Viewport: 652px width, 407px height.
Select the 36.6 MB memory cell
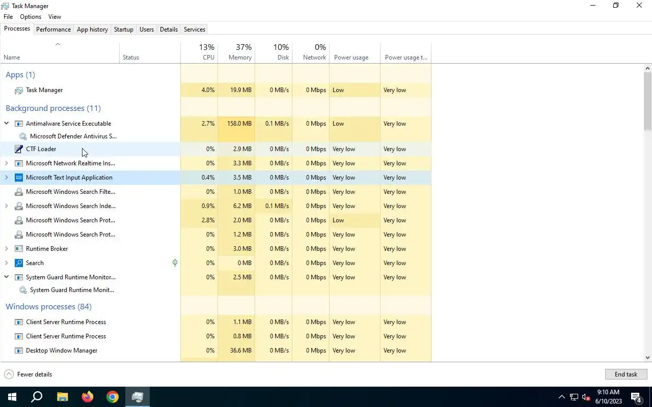tap(236, 351)
